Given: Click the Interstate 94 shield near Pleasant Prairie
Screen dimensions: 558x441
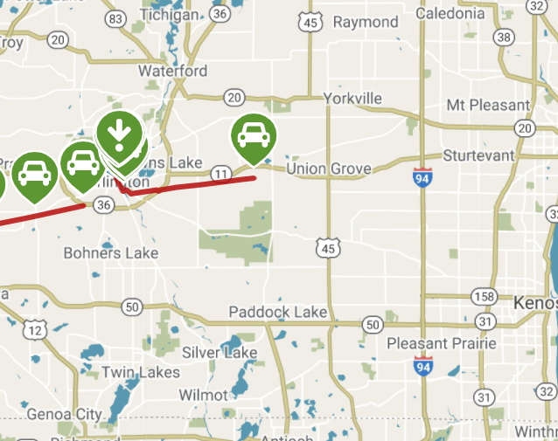Looking at the screenshot, I should (x=423, y=366).
